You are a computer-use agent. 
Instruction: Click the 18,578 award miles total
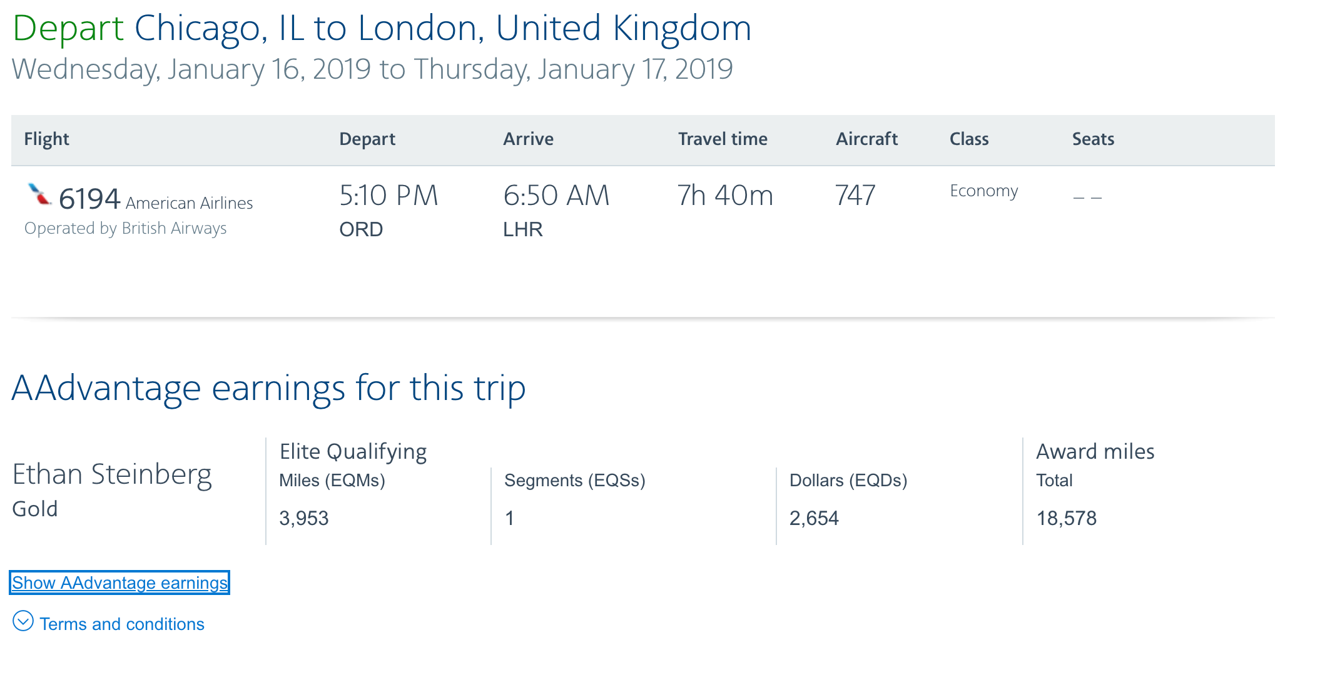click(x=1066, y=518)
